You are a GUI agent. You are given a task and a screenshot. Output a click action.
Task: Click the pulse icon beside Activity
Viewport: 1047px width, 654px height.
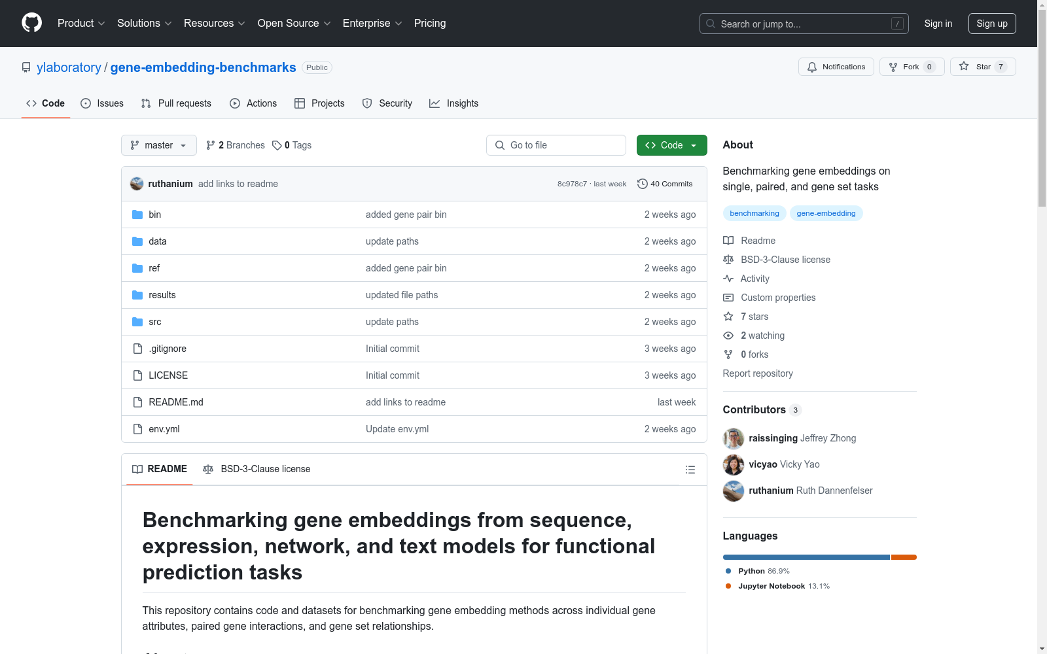728,279
